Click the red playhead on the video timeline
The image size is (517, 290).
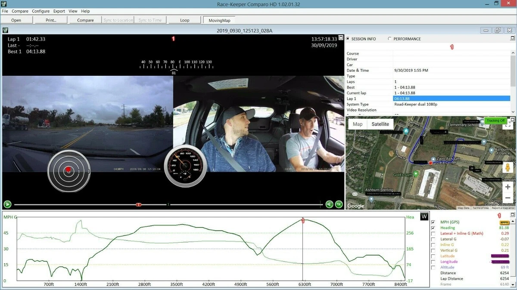click(x=138, y=204)
